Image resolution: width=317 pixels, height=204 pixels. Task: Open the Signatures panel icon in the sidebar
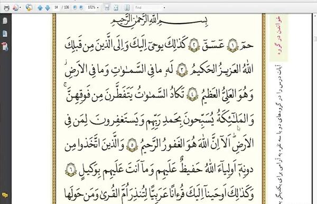tap(5, 46)
